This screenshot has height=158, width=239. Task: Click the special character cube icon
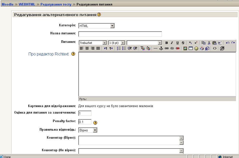[202, 48]
